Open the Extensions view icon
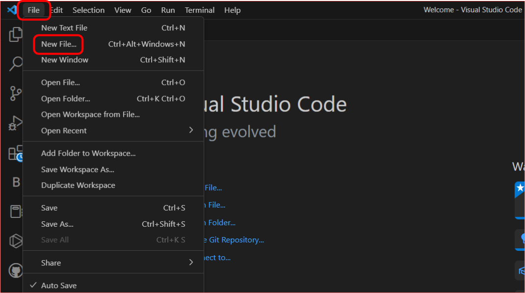The height and width of the screenshot is (293, 525). tap(16, 153)
